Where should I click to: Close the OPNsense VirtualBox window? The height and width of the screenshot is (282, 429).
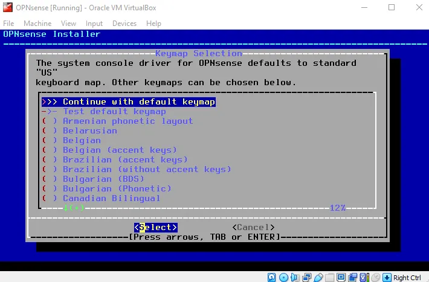(x=419, y=7)
